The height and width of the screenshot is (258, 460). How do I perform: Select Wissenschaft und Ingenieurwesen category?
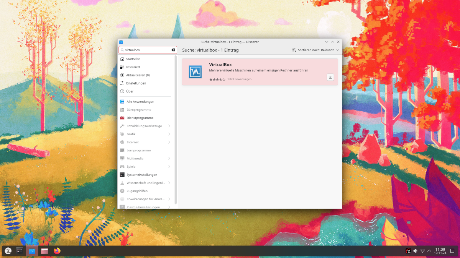[146, 183]
